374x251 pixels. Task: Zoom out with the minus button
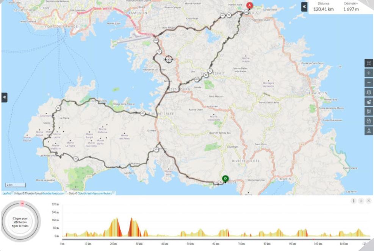pyautogui.click(x=369, y=83)
